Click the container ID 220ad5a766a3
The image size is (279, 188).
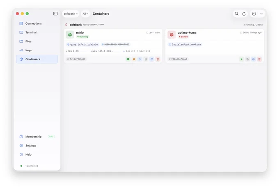click(x=178, y=59)
